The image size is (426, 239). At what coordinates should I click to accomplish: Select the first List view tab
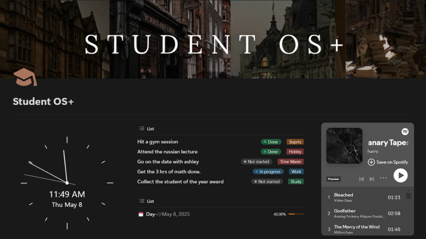click(x=147, y=129)
